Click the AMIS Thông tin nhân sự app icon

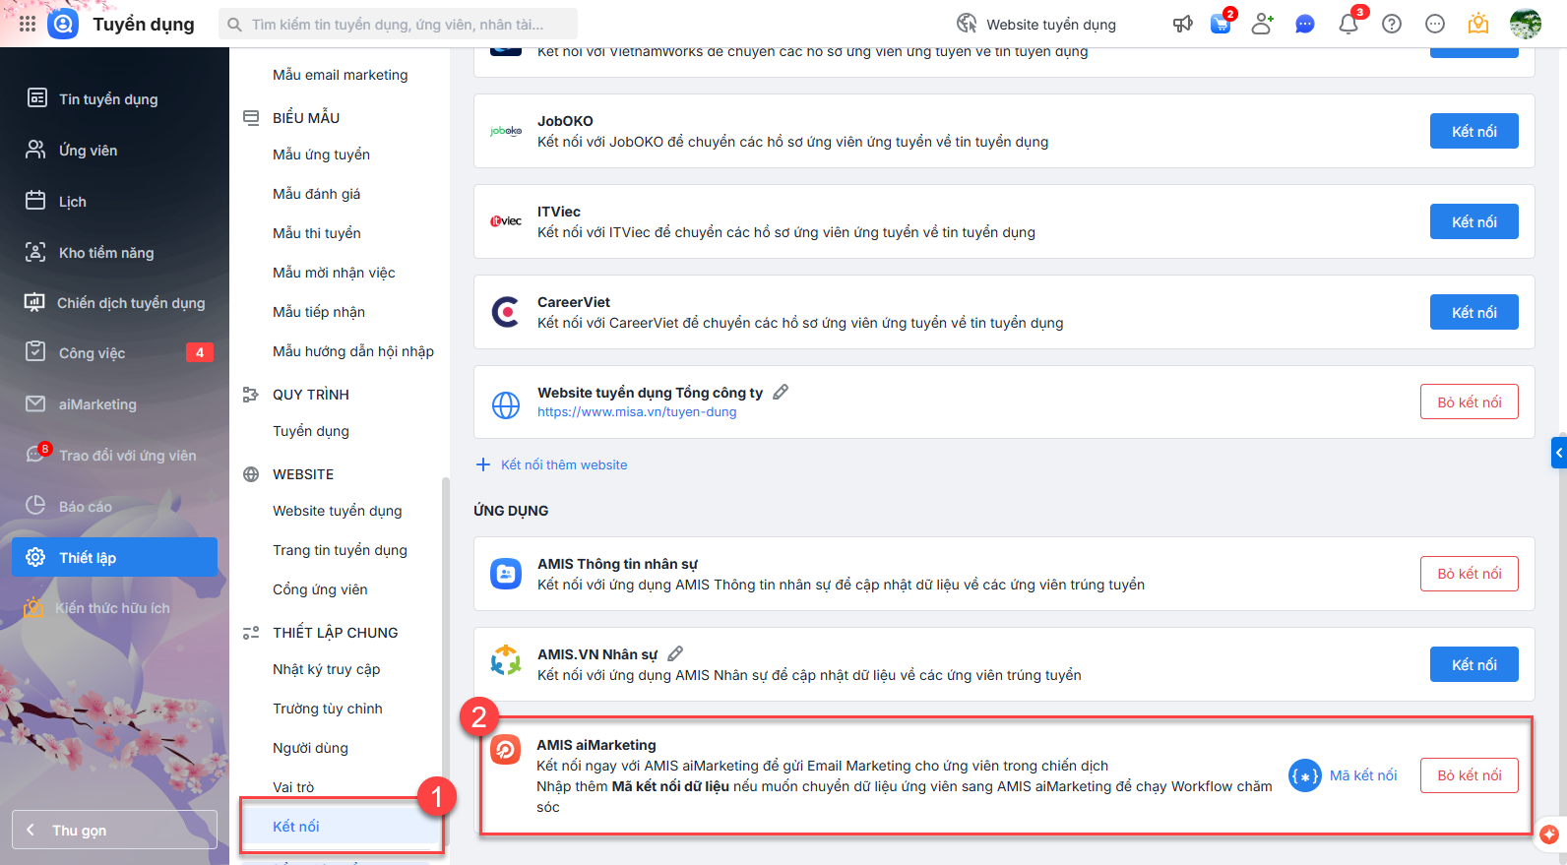pyautogui.click(x=506, y=574)
